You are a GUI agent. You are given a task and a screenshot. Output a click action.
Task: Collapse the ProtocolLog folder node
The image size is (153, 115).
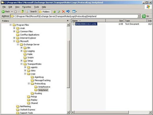29,84
